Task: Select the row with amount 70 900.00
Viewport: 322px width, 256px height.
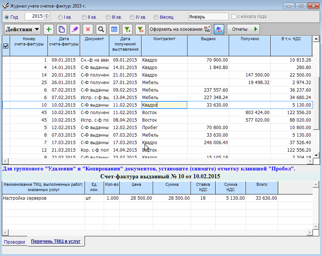Action: (158, 60)
